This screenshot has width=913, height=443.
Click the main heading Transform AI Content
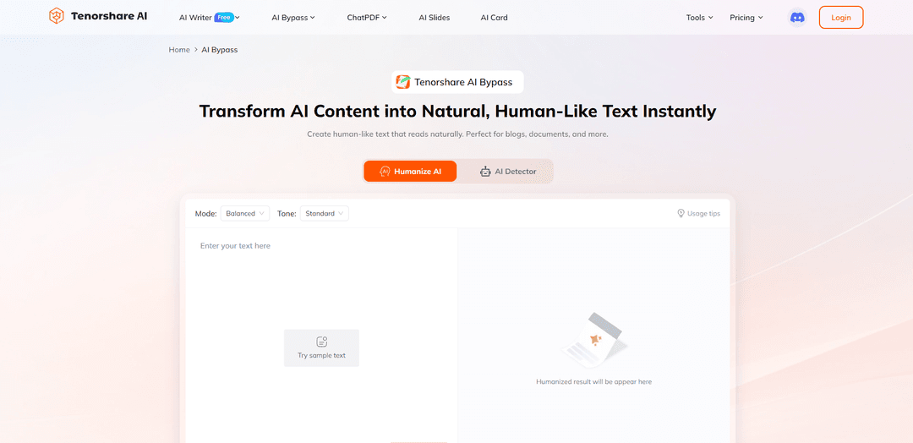tap(457, 112)
